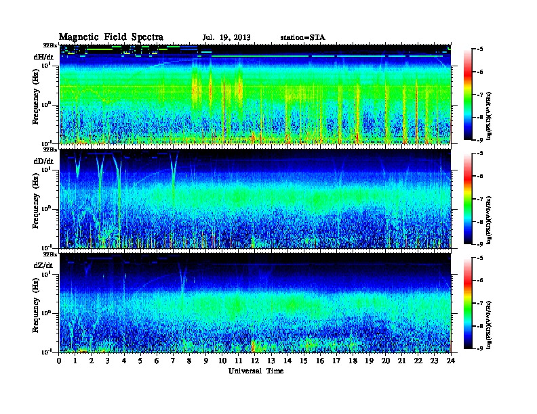Click the "17" tick on Universal Time axis
Image resolution: width=537 pixels, height=414 pixels.
(337, 361)
